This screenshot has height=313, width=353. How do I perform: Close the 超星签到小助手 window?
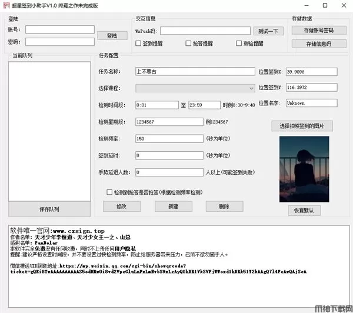(344, 5)
